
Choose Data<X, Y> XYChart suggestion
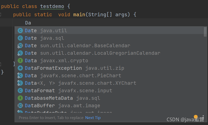pos(109,83)
